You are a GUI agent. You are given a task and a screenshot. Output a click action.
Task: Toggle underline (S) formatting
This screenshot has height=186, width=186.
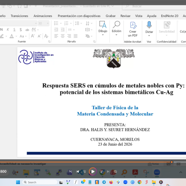[14, 30]
